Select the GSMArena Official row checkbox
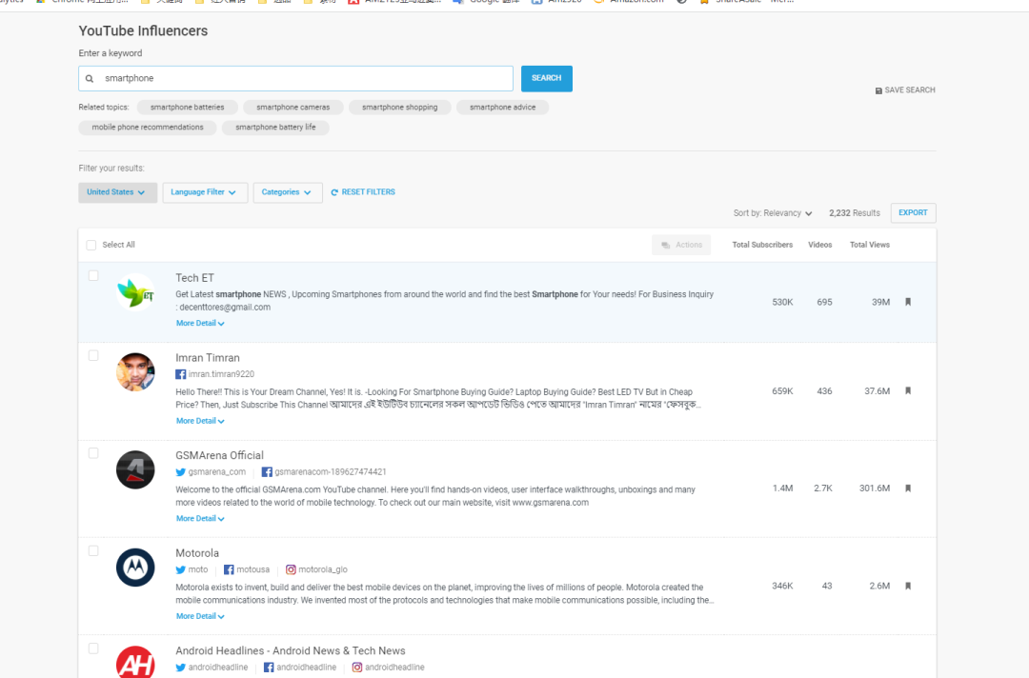The width and height of the screenshot is (1029, 678). [93, 453]
